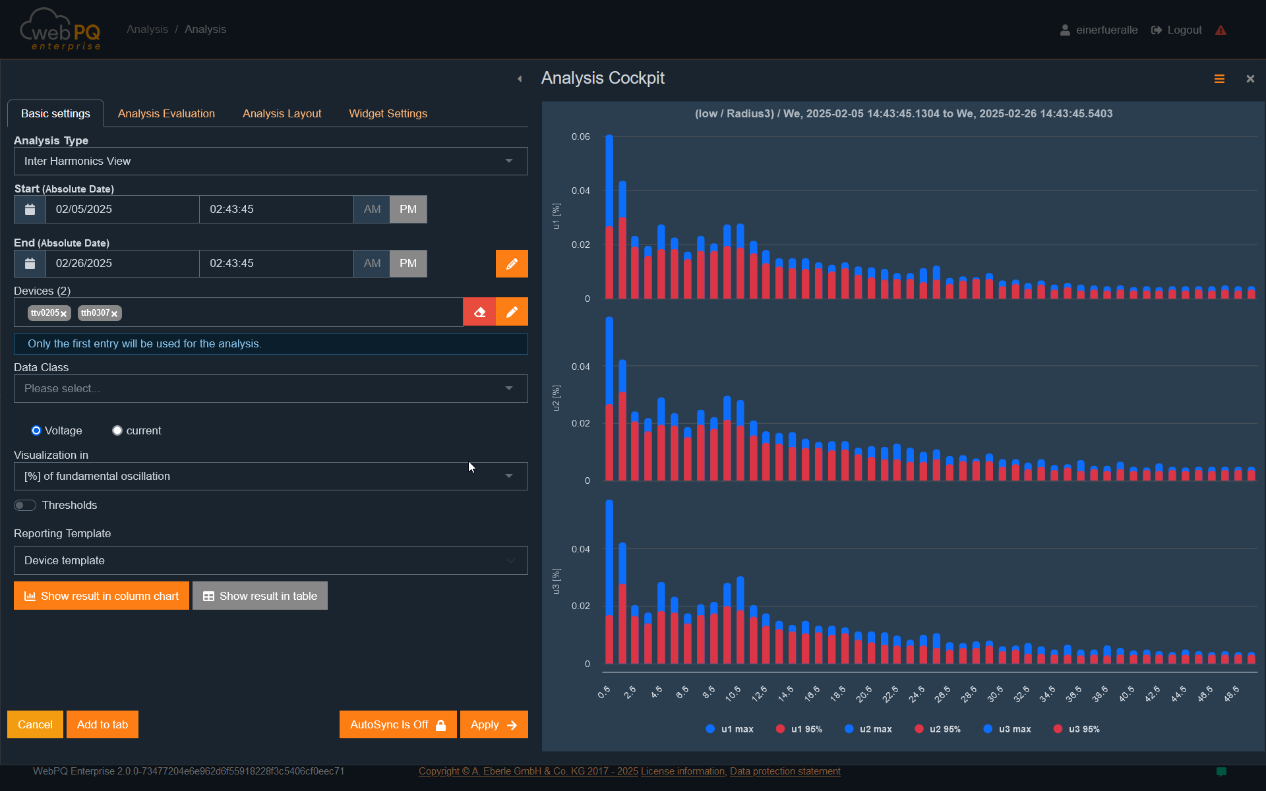
Task: Select the current radio button
Action: 117,430
